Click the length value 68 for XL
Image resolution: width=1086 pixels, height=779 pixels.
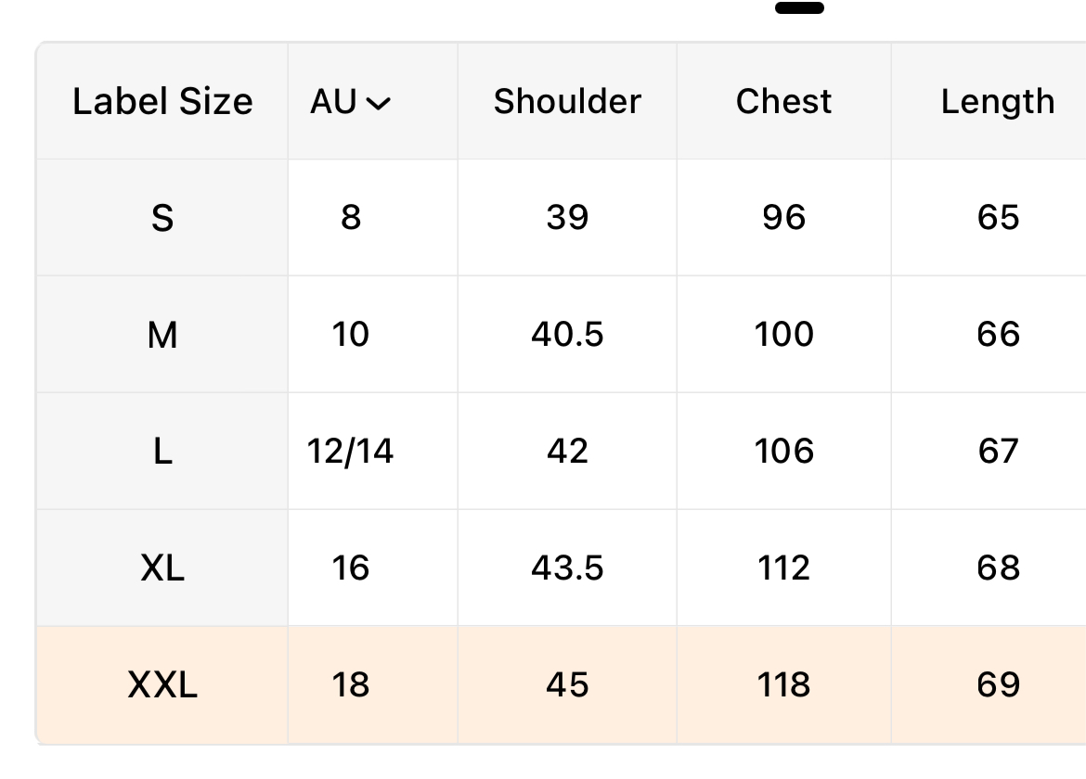(x=998, y=568)
